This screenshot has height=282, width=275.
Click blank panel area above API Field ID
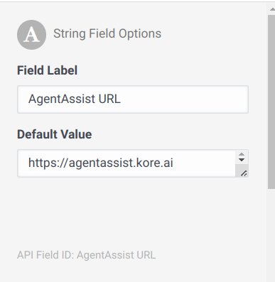133,213
